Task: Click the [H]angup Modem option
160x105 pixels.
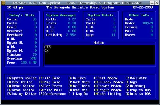Action: coord(108,90)
